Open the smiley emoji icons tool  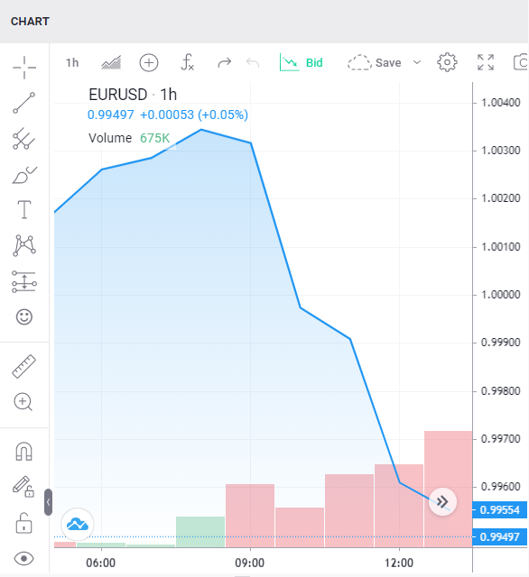24,316
